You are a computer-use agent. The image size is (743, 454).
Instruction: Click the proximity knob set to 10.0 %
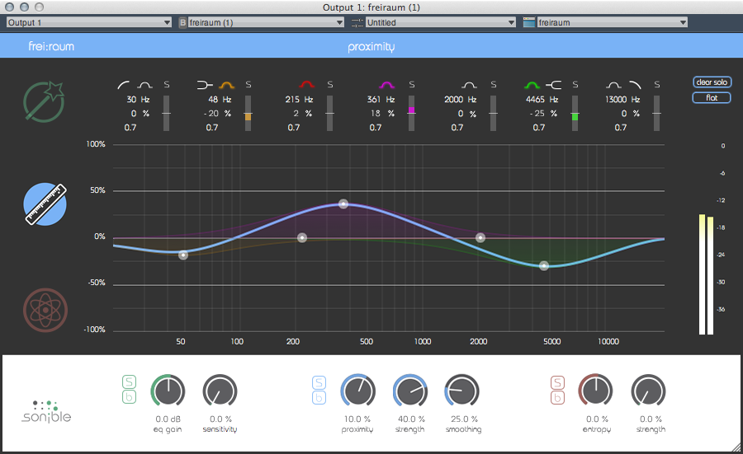[x=357, y=391]
